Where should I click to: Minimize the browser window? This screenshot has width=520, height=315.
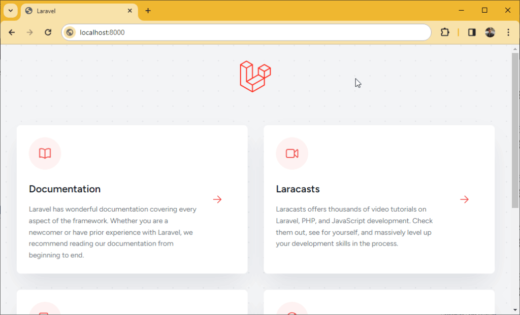point(461,11)
